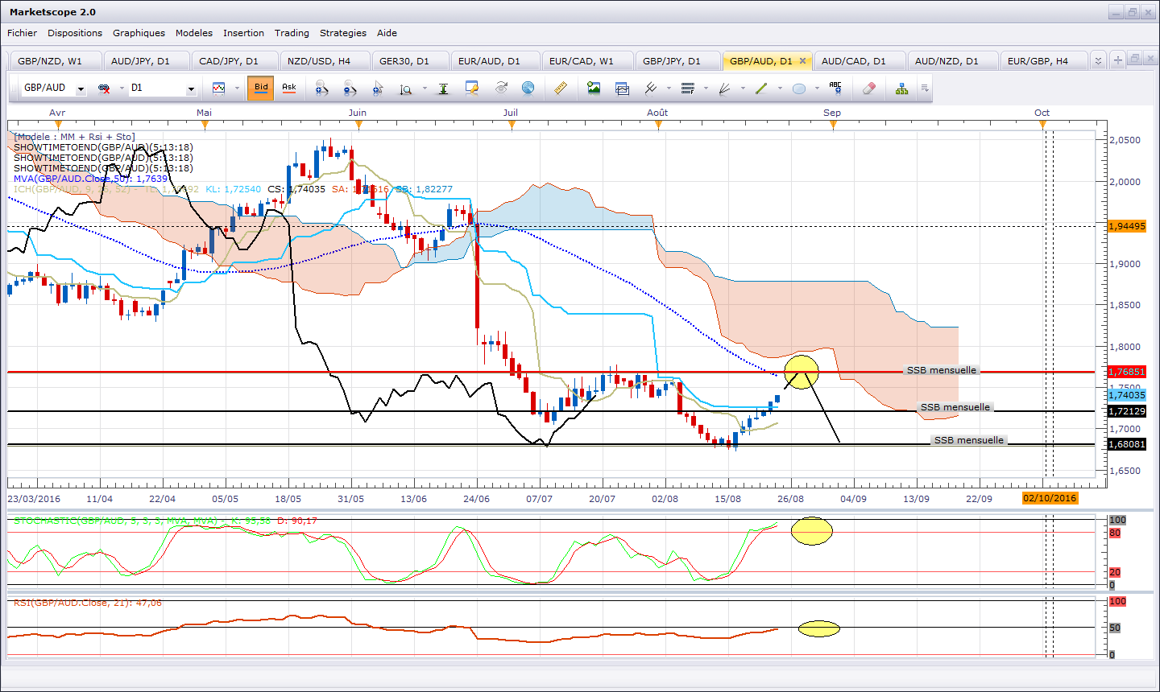Click the blue globe icon
The image size is (1160, 692).
click(528, 88)
